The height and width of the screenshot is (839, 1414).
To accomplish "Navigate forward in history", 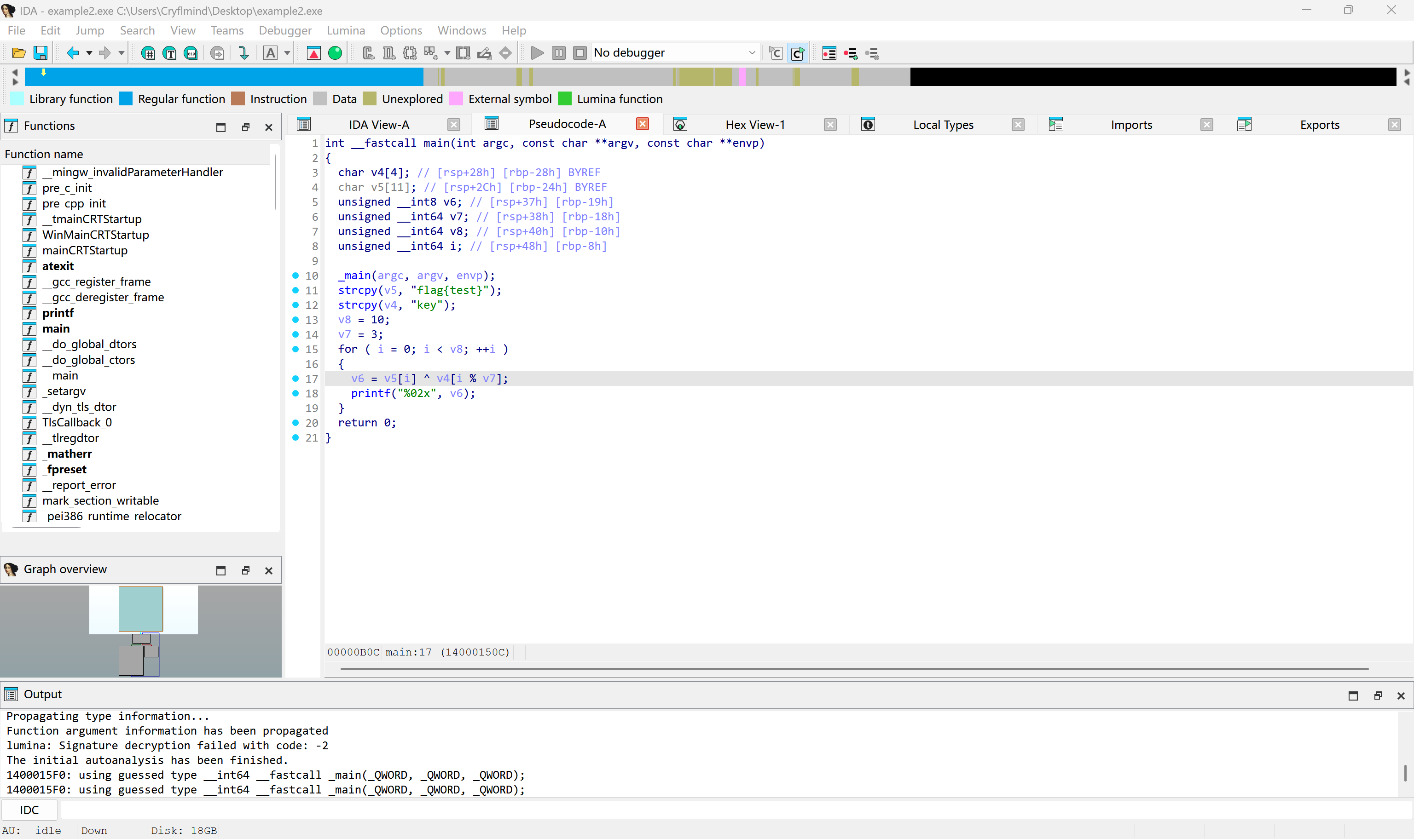I will click(x=106, y=52).
